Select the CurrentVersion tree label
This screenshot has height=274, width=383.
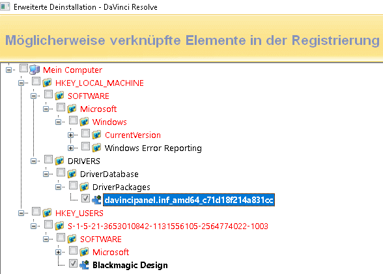(133, 135)
